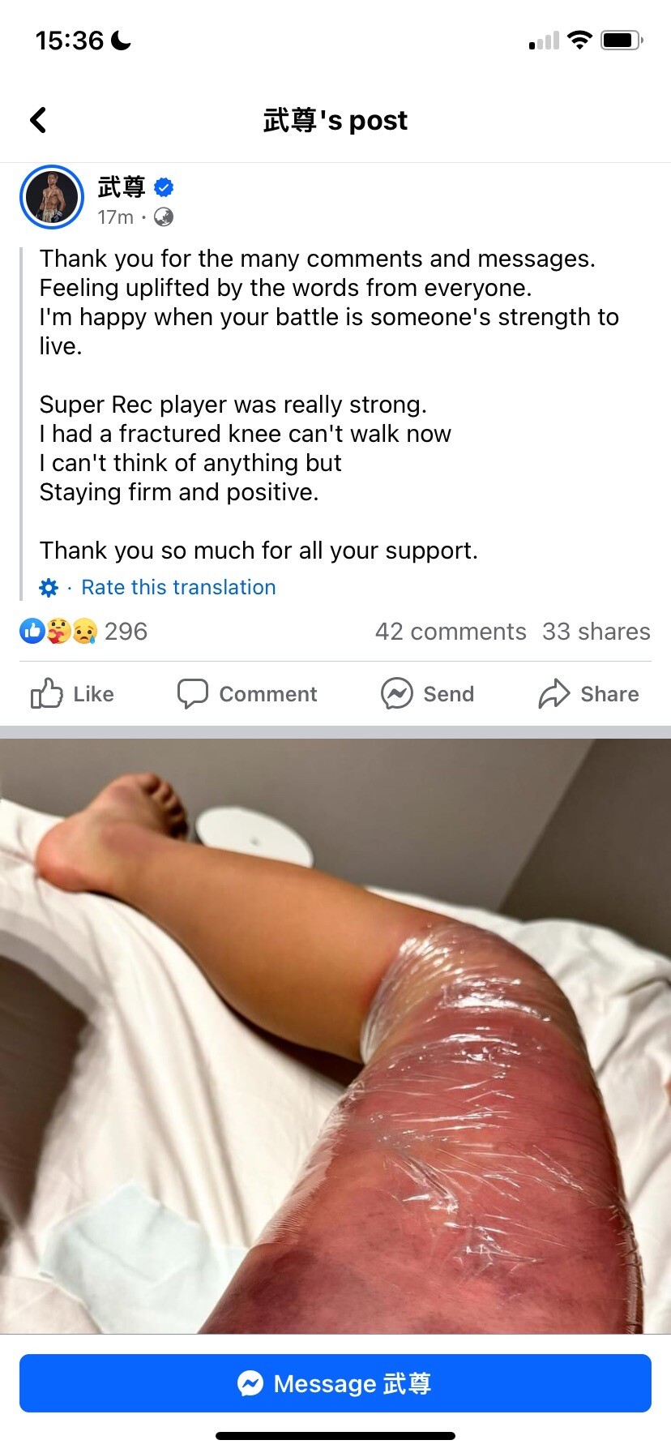
Task: Tap the care hug reaction emoji
Action: click(x=58, y=631)
